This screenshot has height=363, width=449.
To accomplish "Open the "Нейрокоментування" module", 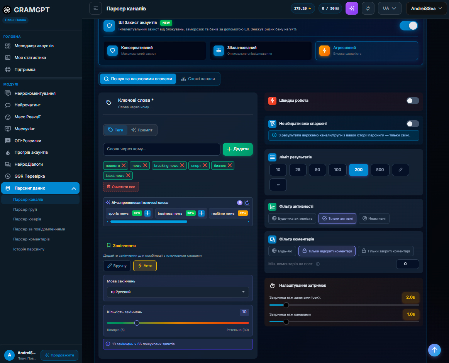I will 35,94.
